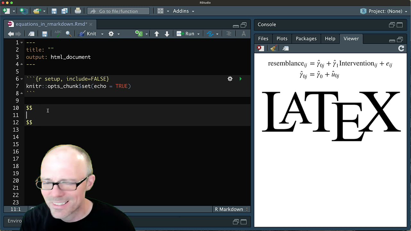Toggle the document outline icon
Screen dimensions: 411x231
coord(229,34)
